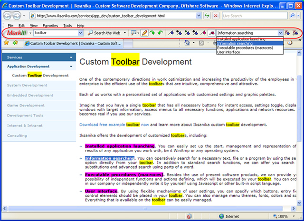Viewport: 304px width, 221px height.
Task: Open a new blank tab
Action: [128, 43]
